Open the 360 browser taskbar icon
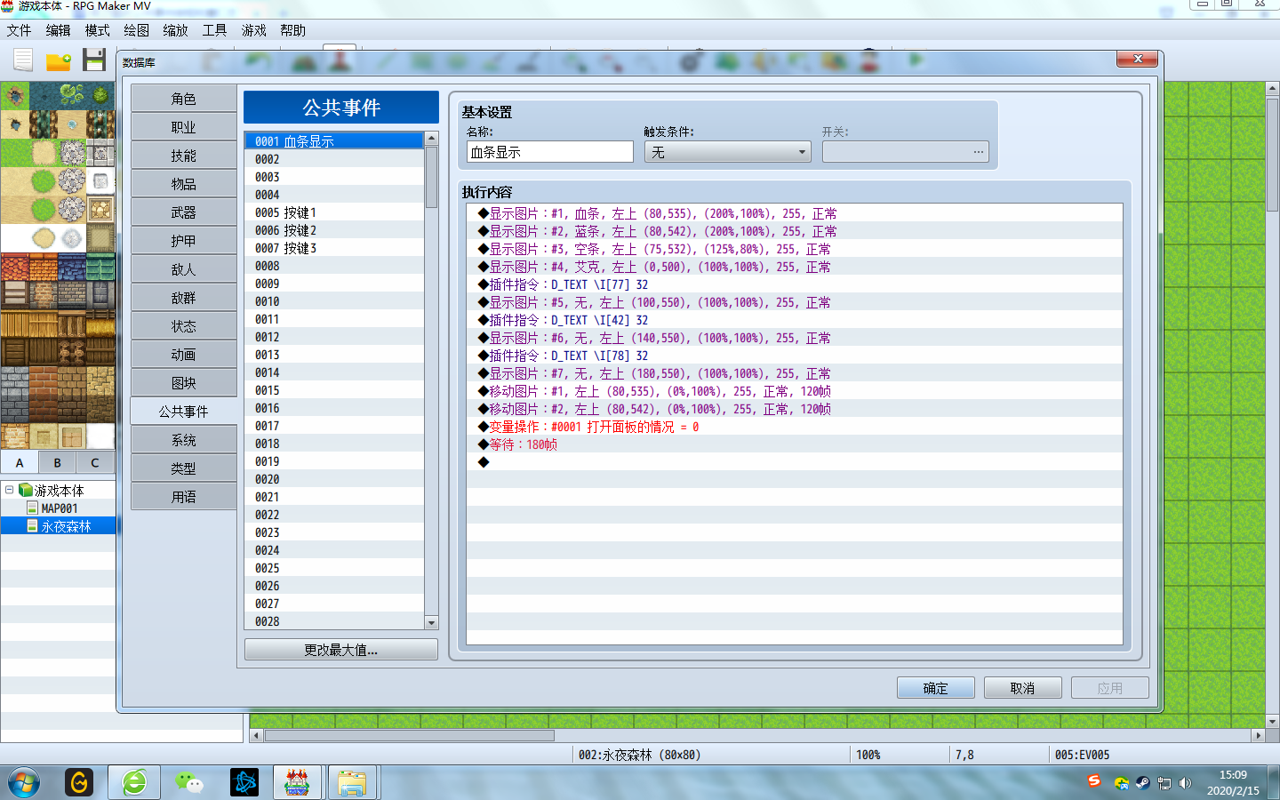Screen dimensions: 1280x800 click(x=134, y=783)
